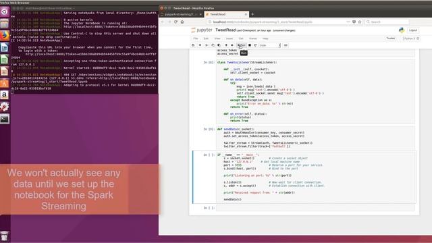Move the selected cell up
The height and width of the screenshot is (243, 432).
226,45
